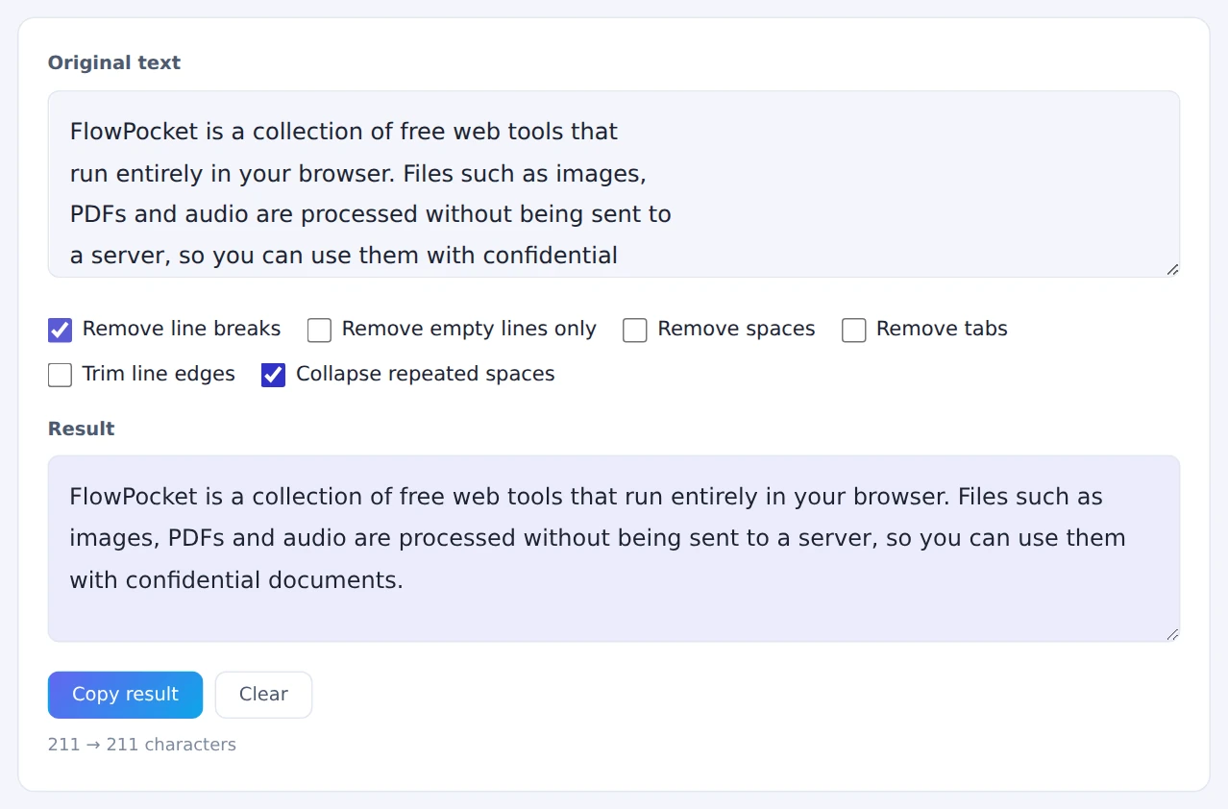Click the Clear button

(263, 695)
